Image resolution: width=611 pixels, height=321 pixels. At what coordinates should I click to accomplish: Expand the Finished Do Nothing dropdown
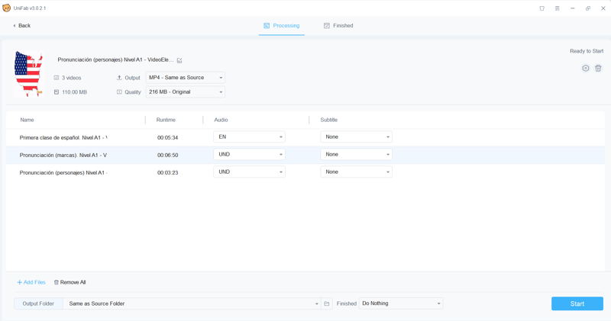point(401,303)
